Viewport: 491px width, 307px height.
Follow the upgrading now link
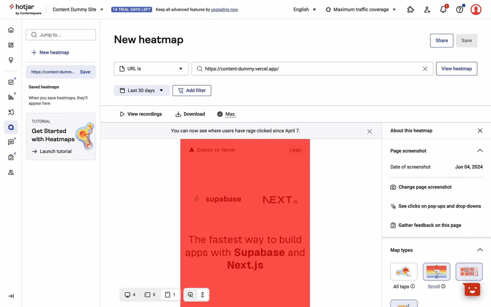(224, 10)
